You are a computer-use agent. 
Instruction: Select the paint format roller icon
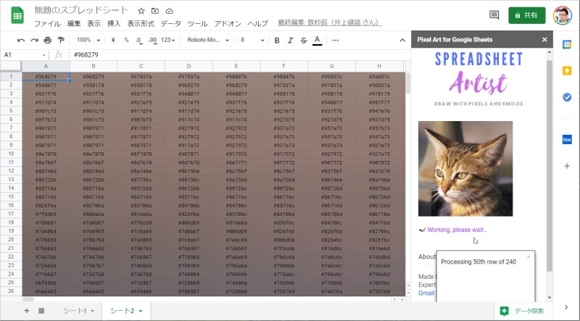click(x=61, y=41)
